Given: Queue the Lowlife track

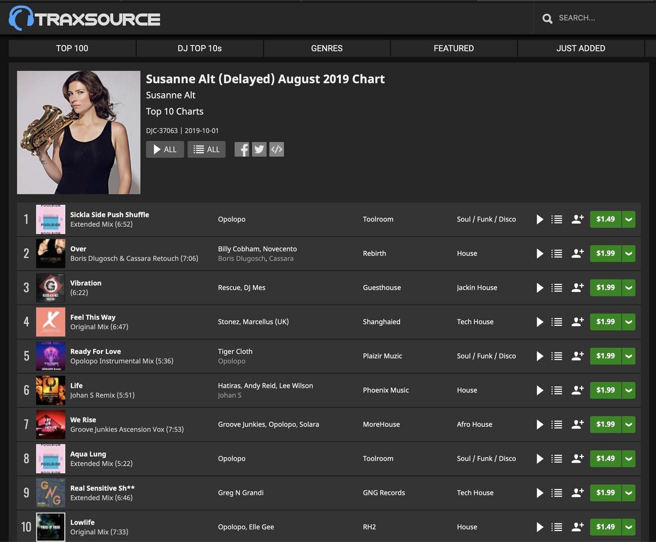Looking at the screenshot, I should 557,527.
